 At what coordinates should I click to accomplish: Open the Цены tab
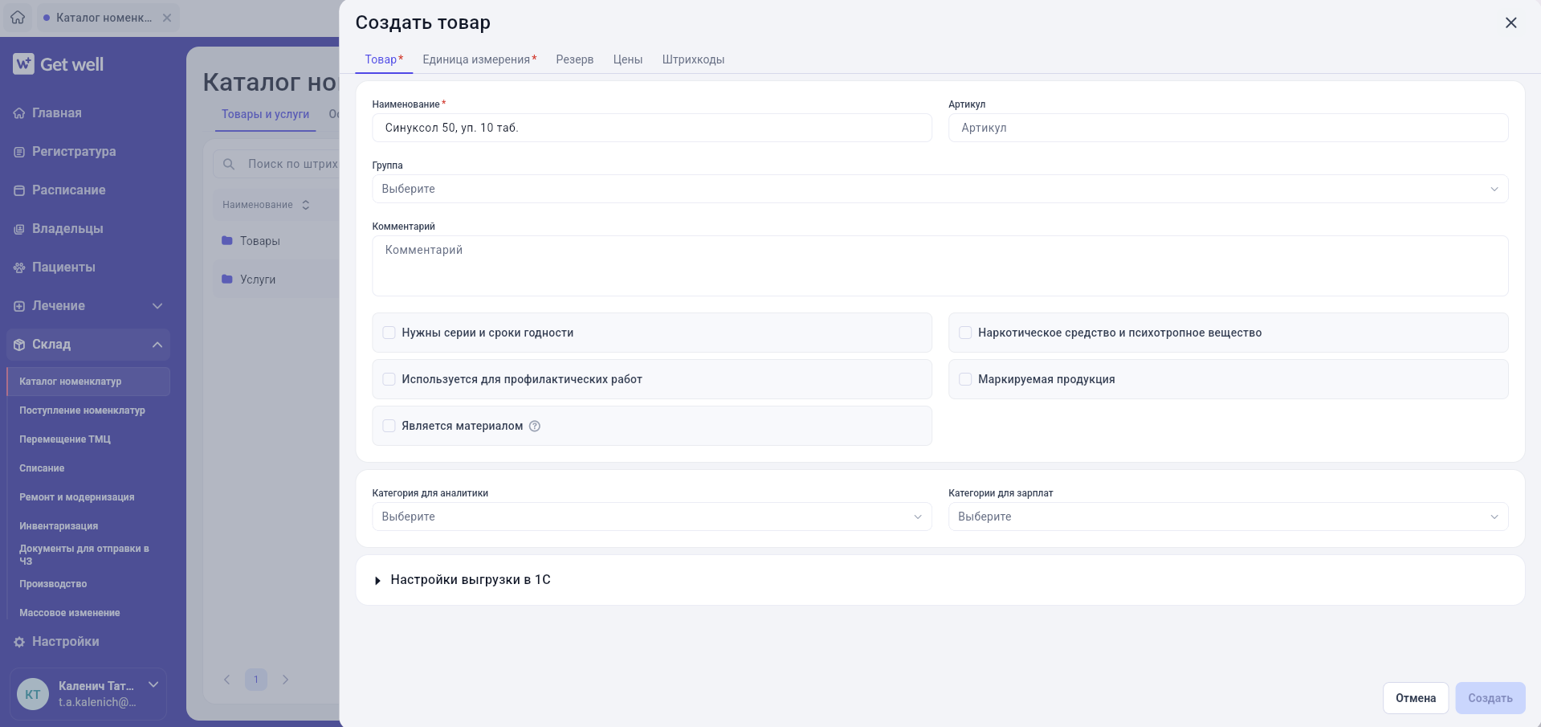tap(628, 59)
